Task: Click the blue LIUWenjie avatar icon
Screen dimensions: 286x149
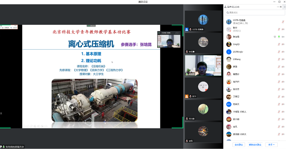Action: click(x=229, y=52)
